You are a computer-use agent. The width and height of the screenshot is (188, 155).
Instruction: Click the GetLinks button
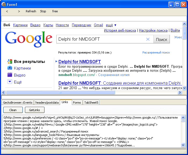35,110
